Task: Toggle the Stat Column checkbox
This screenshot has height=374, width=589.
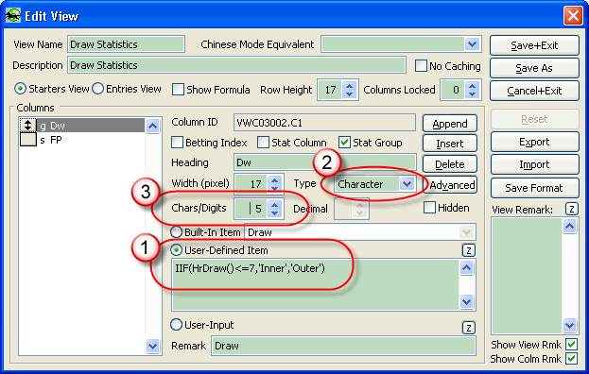Action: tap(263, 143)
